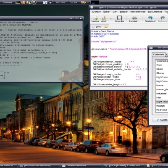The image size is (168, 168).
Task: Open the Sistema menu in top panel
Action: coord(7,3)
